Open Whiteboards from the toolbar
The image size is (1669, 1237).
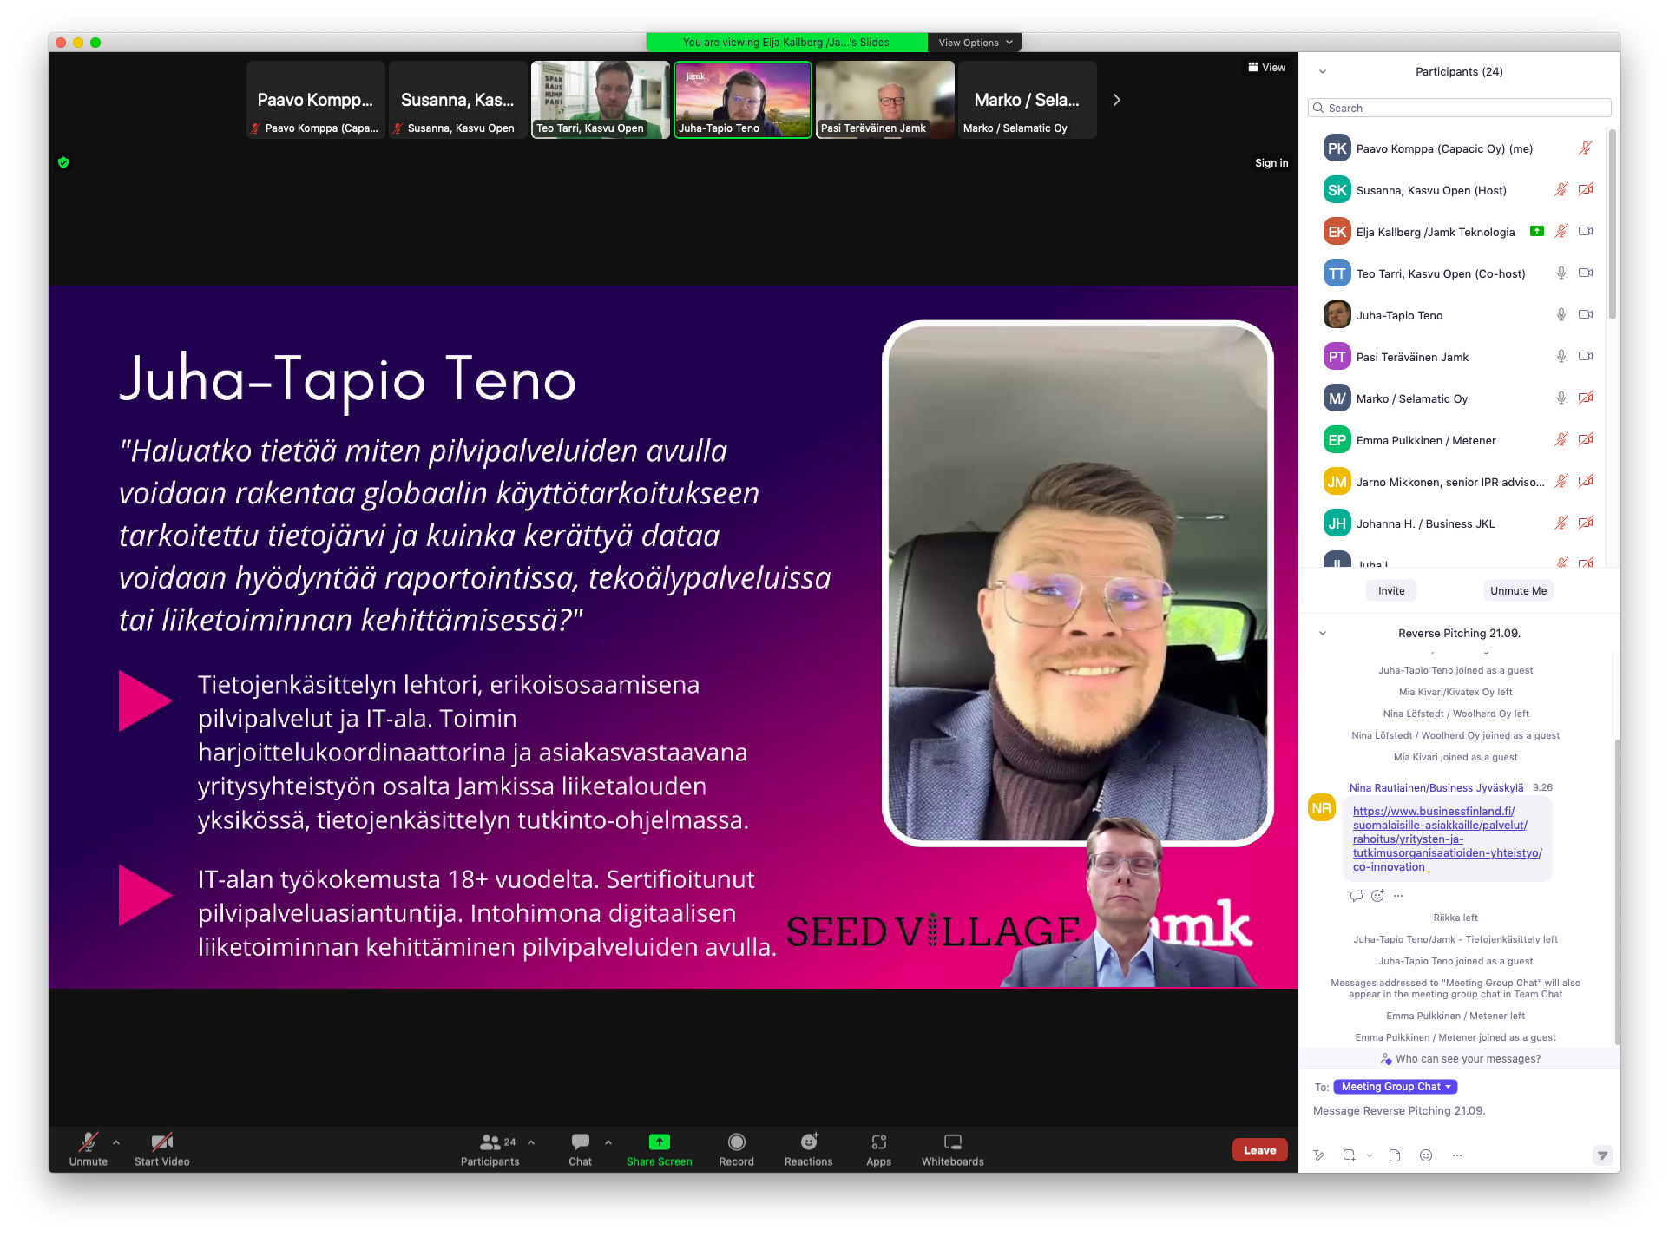(952, 1142)
